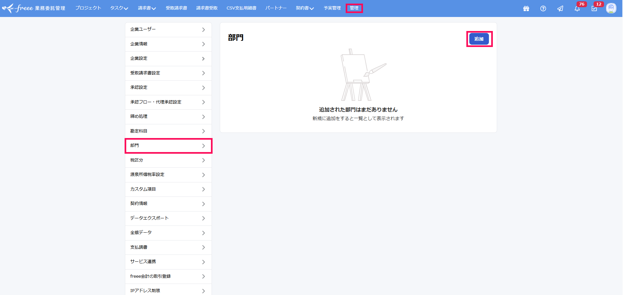The height and width of the screenshot is (295, 623).
Task: Open 承認設定 settings row
Action: (x=168, y=88)
